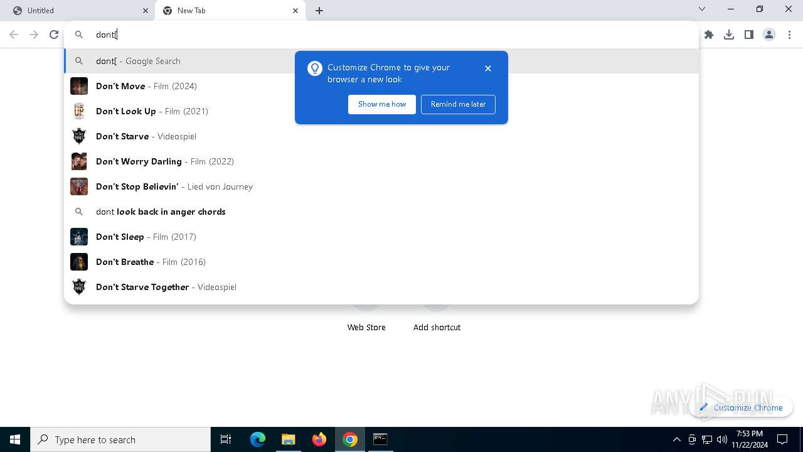Open the Downloads icon in toolbar
This screenshot has height=452, width=803.
pyautogui.click(x=729, y=35)
